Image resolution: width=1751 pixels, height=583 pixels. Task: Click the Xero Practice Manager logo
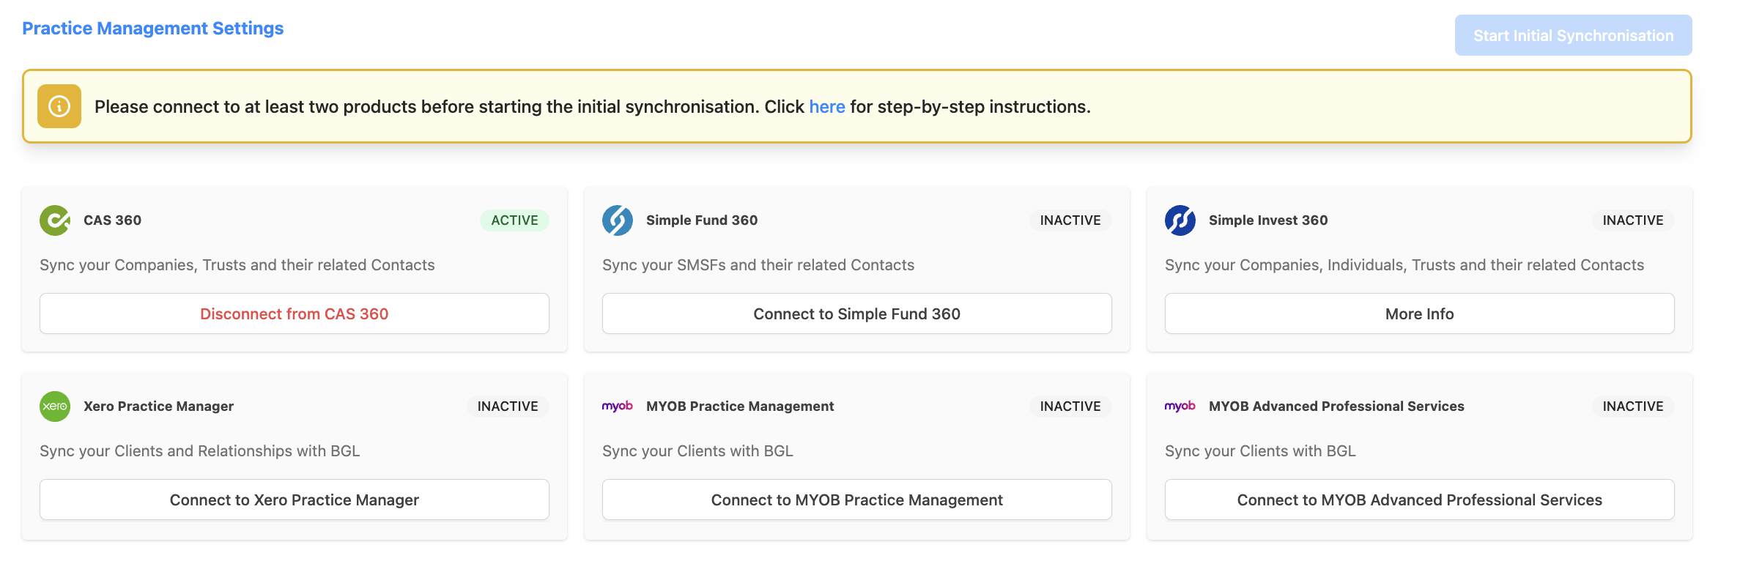coord(55,406)
